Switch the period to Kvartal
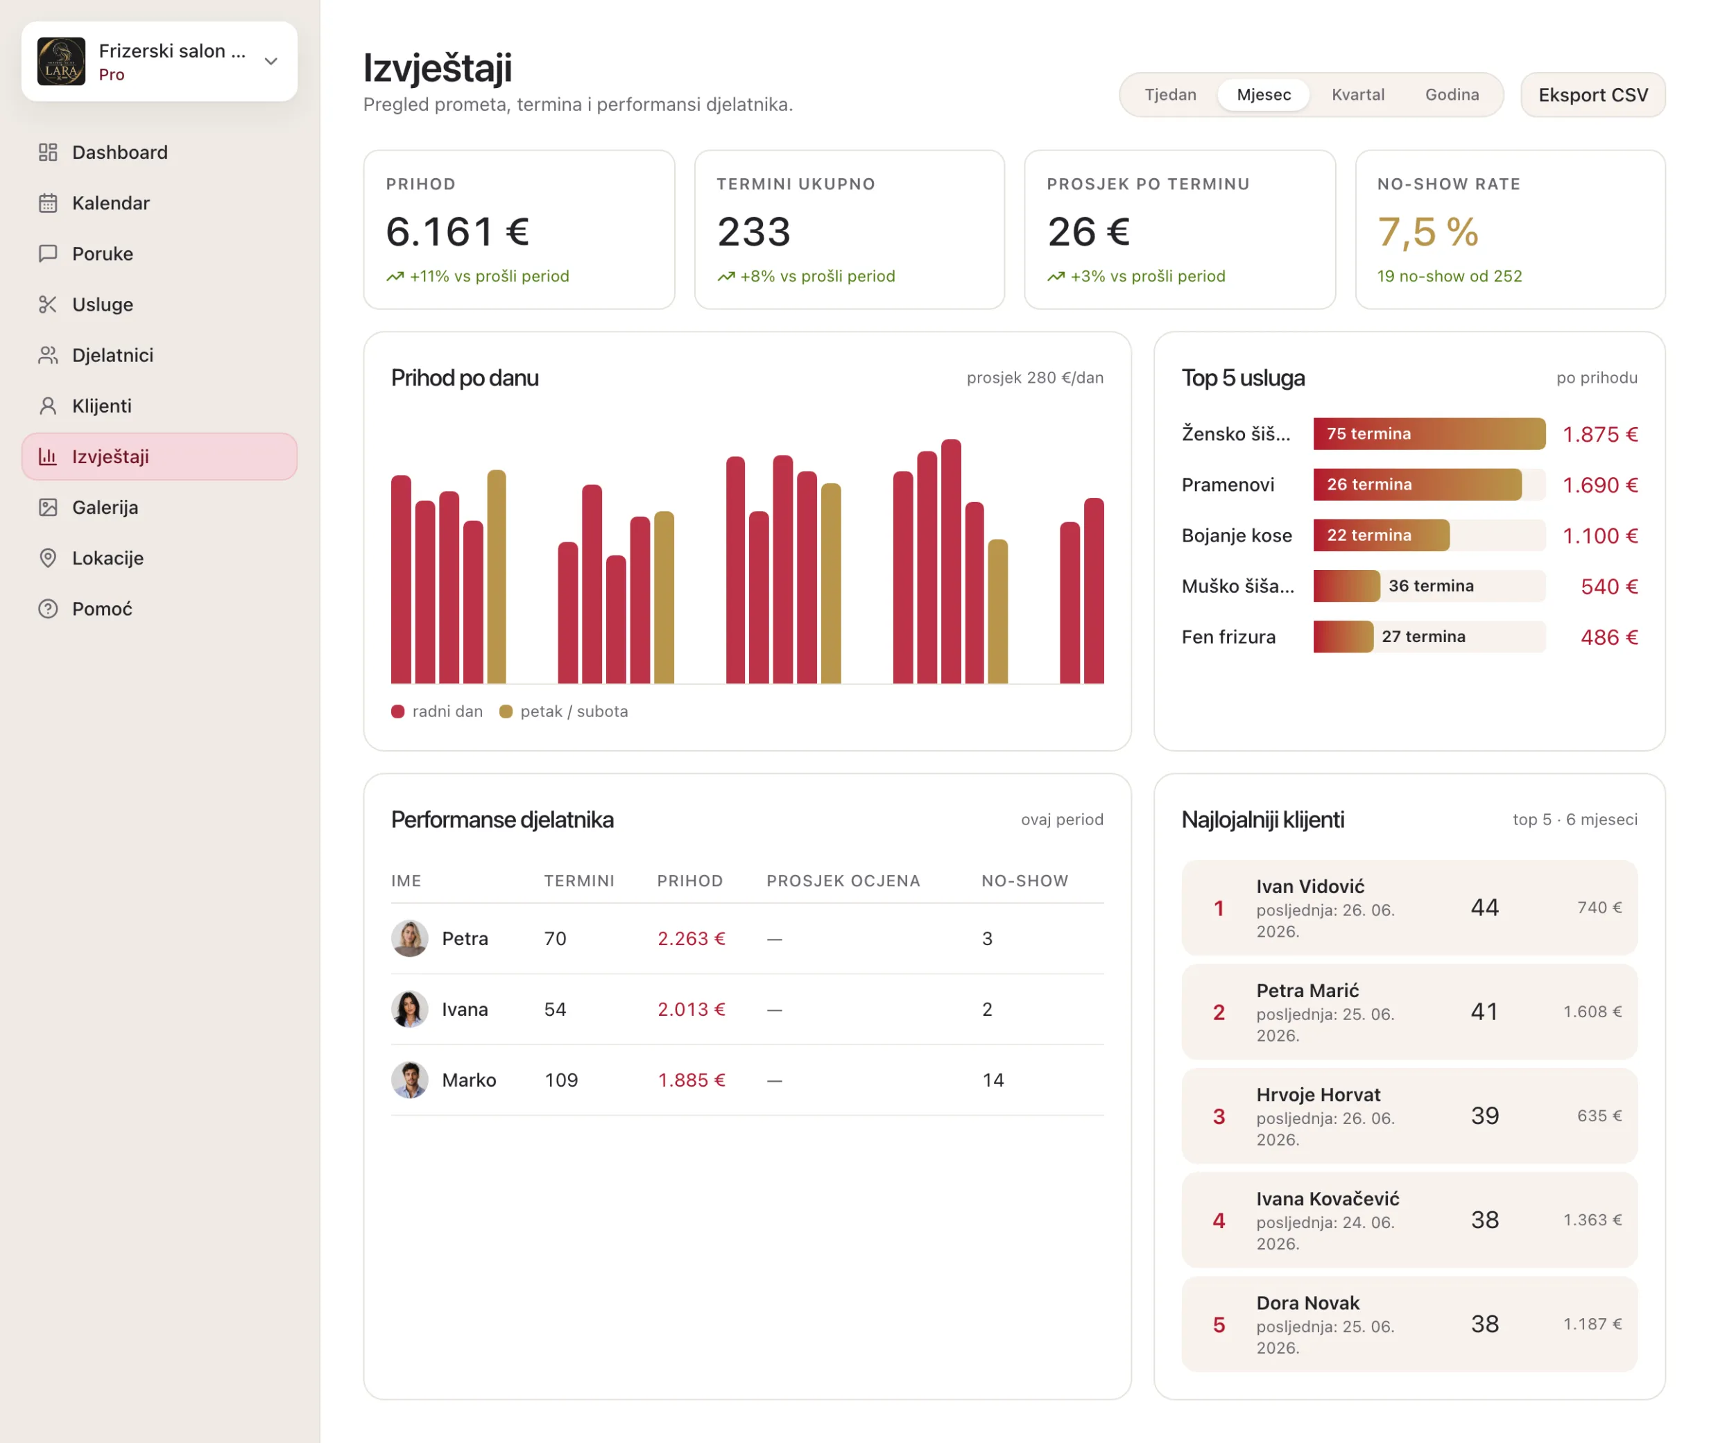 point(1357,95)
